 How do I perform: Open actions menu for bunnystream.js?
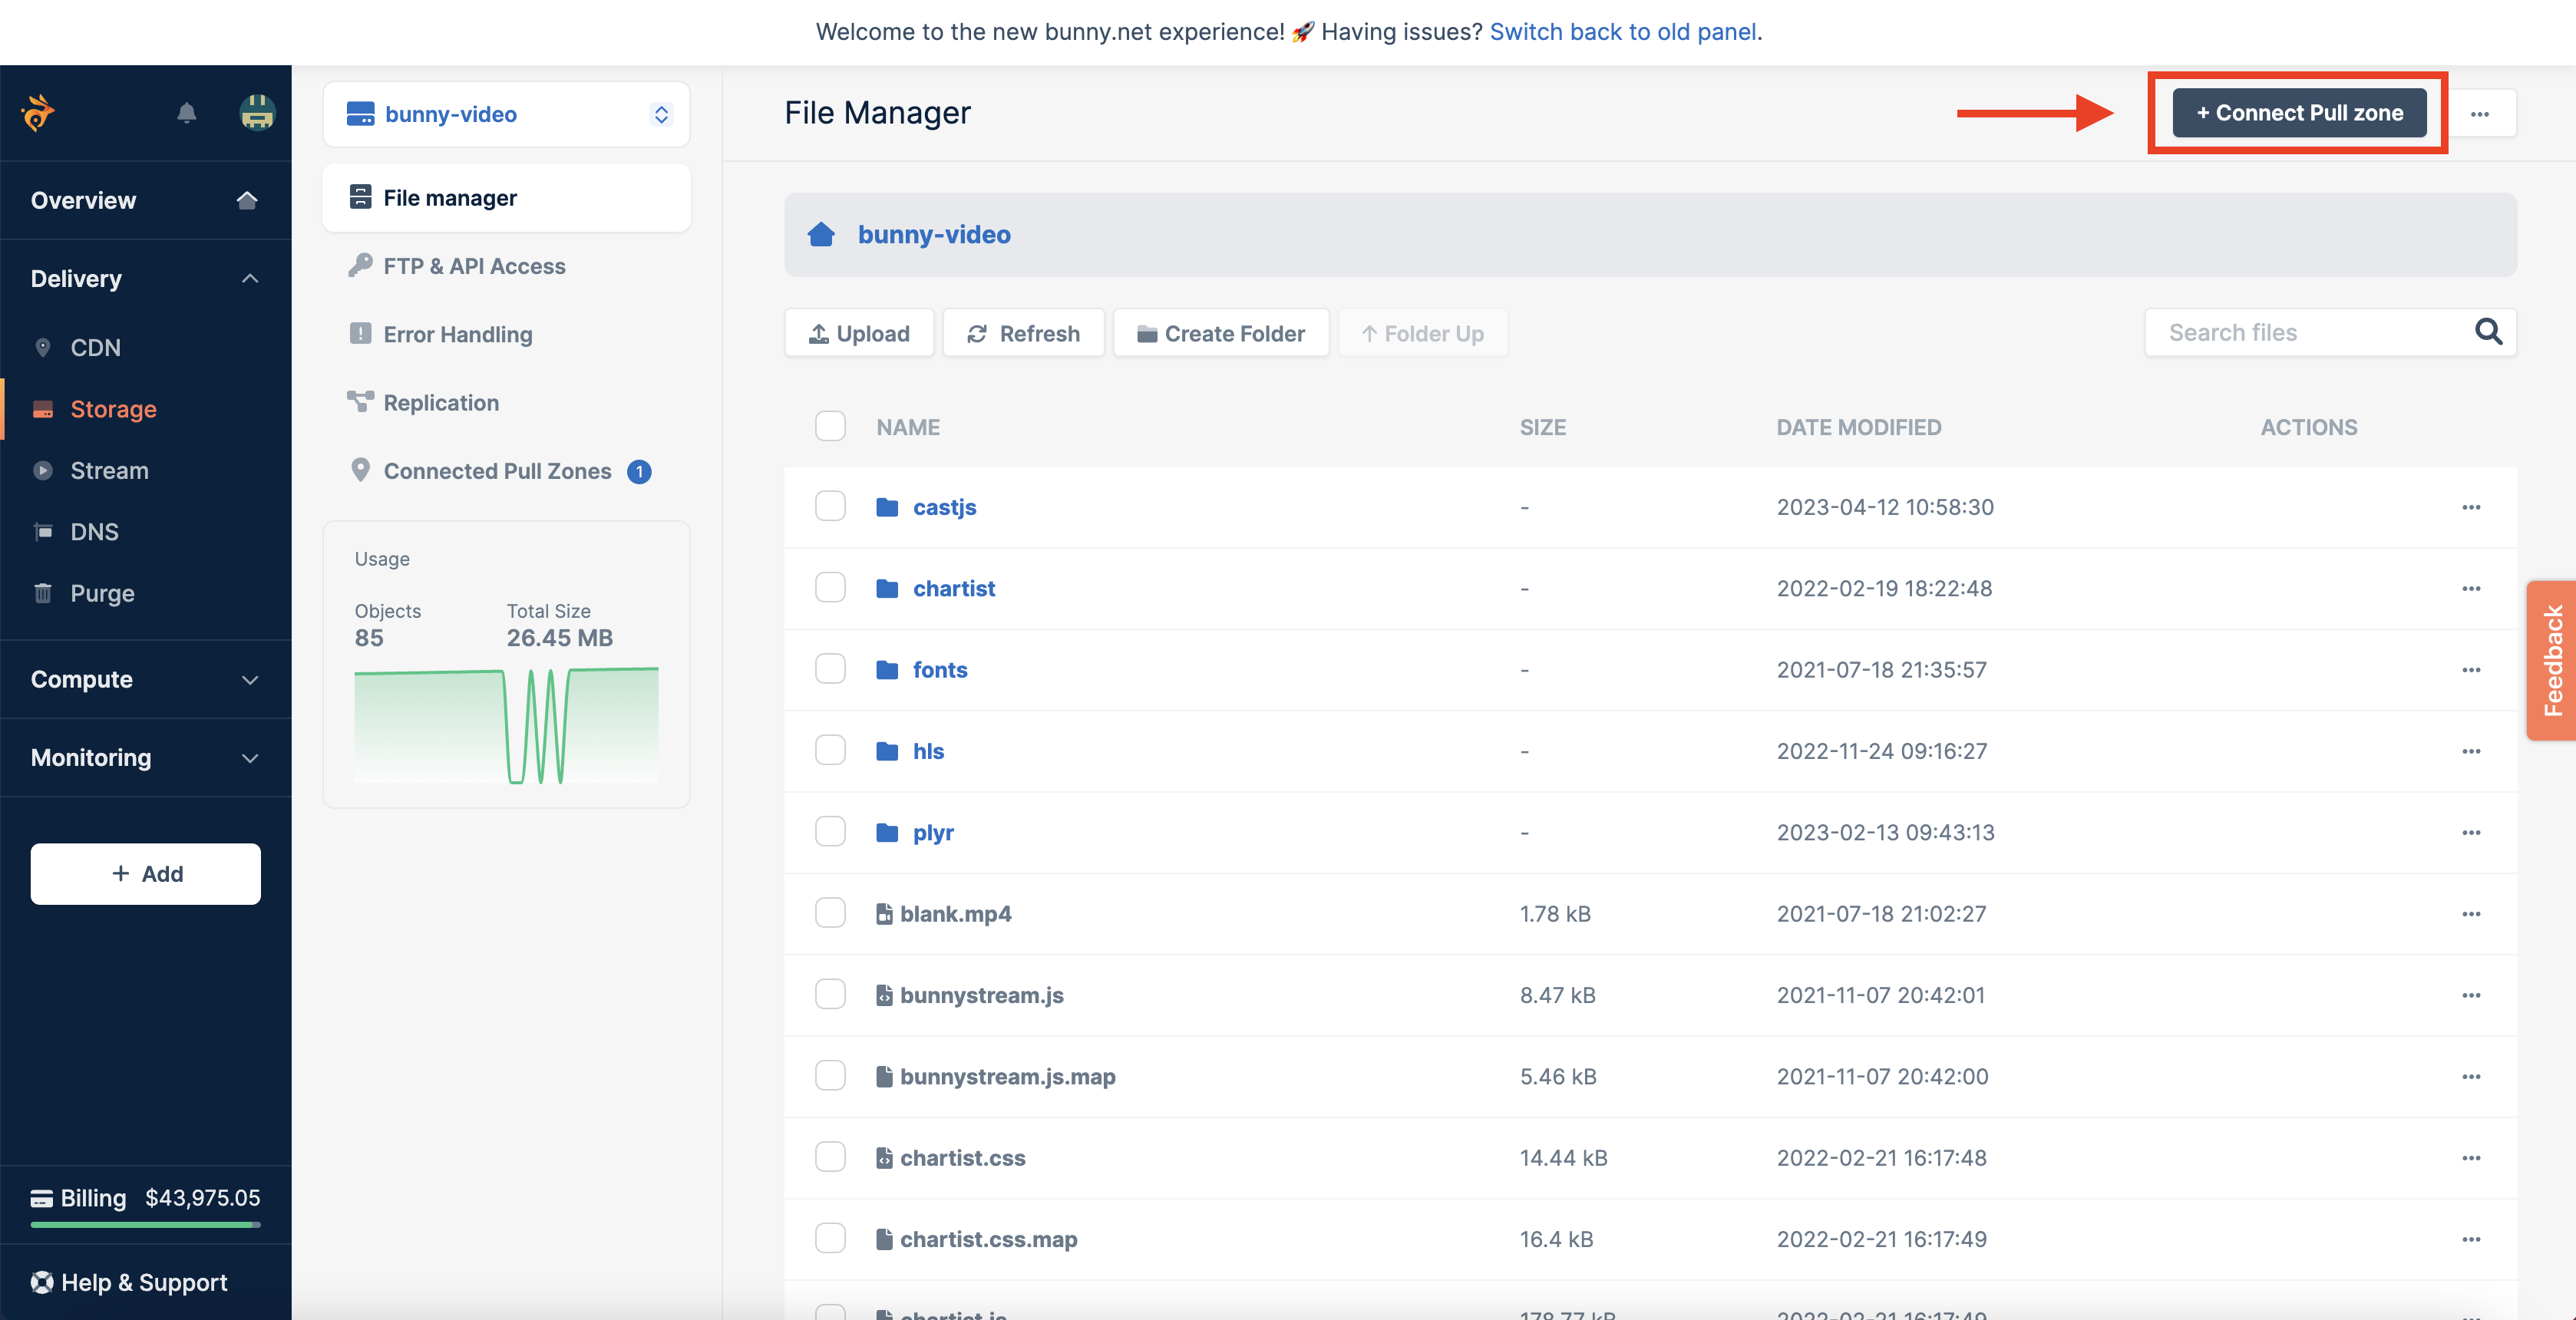pos(2471,995)
